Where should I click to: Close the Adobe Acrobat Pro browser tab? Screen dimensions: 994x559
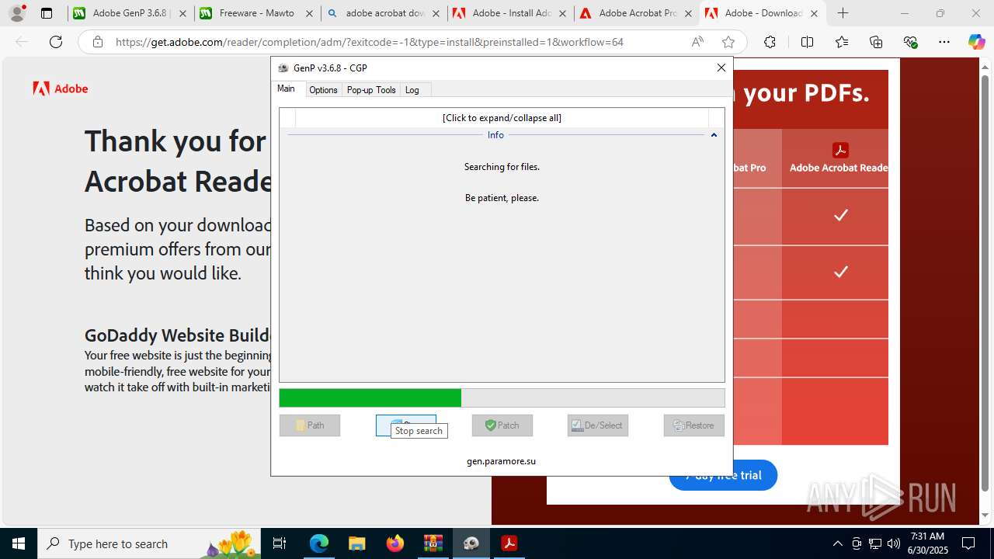[688, 13]
